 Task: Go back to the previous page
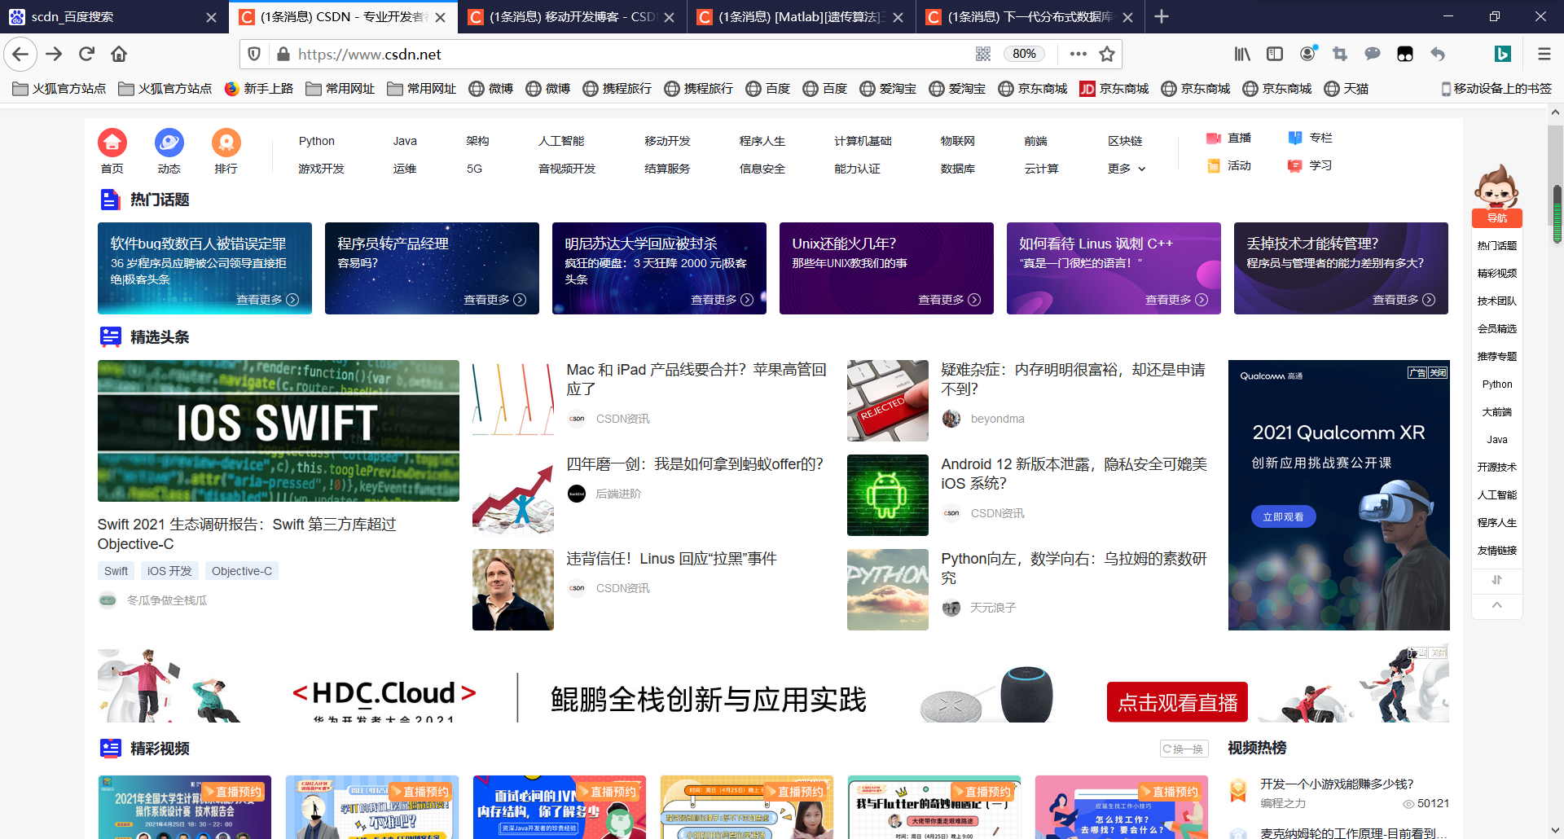[x=20, y=54]
